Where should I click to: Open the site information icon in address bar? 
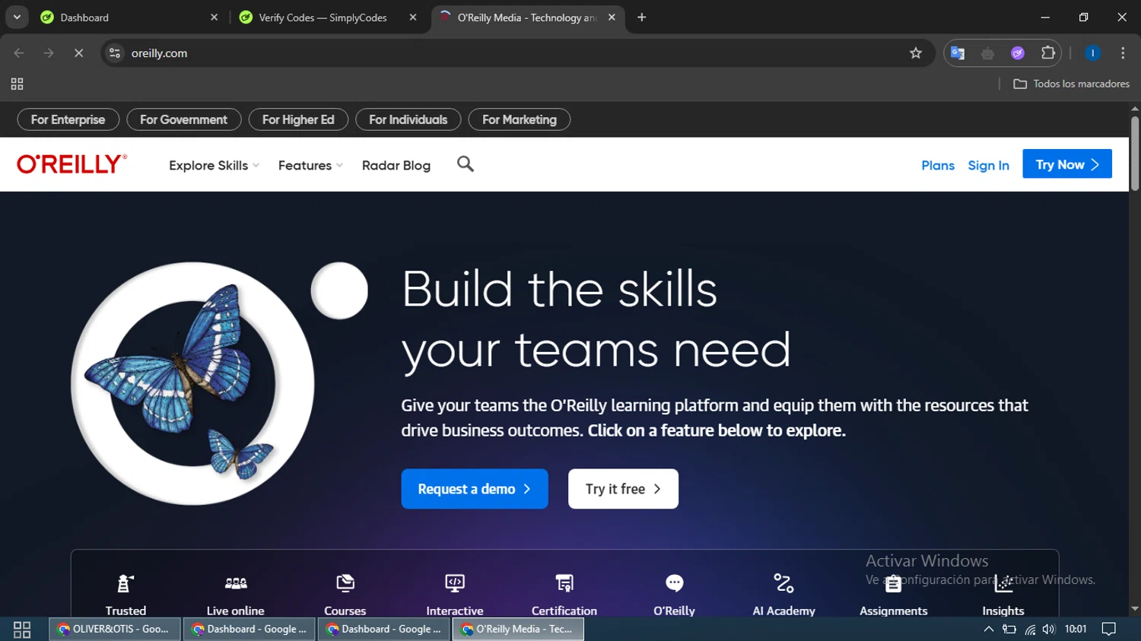[x=115, y=53]
